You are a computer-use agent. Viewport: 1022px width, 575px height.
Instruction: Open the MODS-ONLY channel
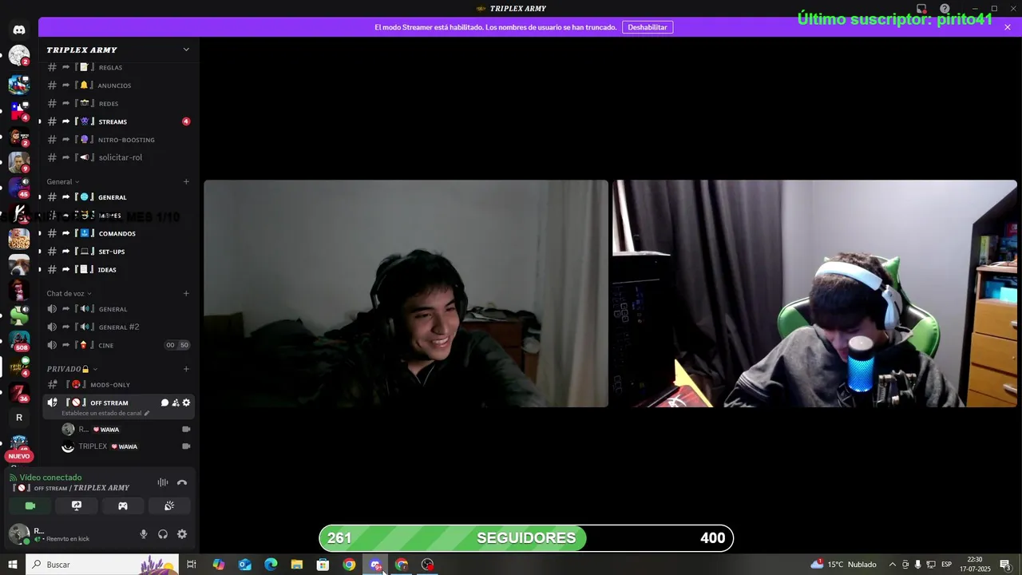coord(118,385)
